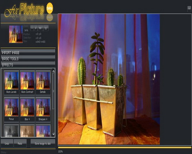Click the Fit zoom button
This screenshot has width=192, height=154.
point(40,28)
